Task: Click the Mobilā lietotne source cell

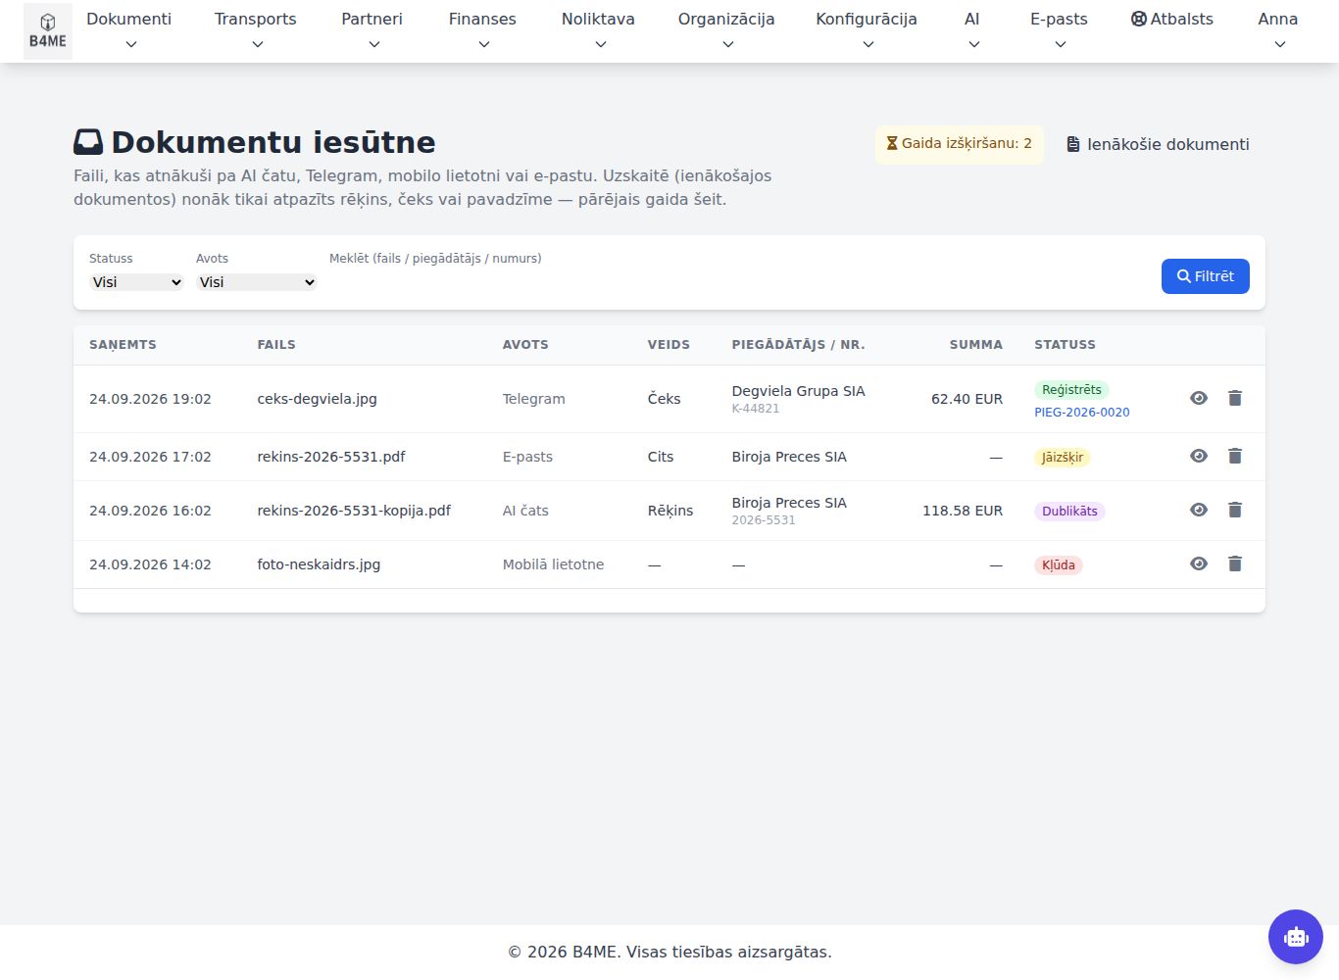Action: pos(553,564)
